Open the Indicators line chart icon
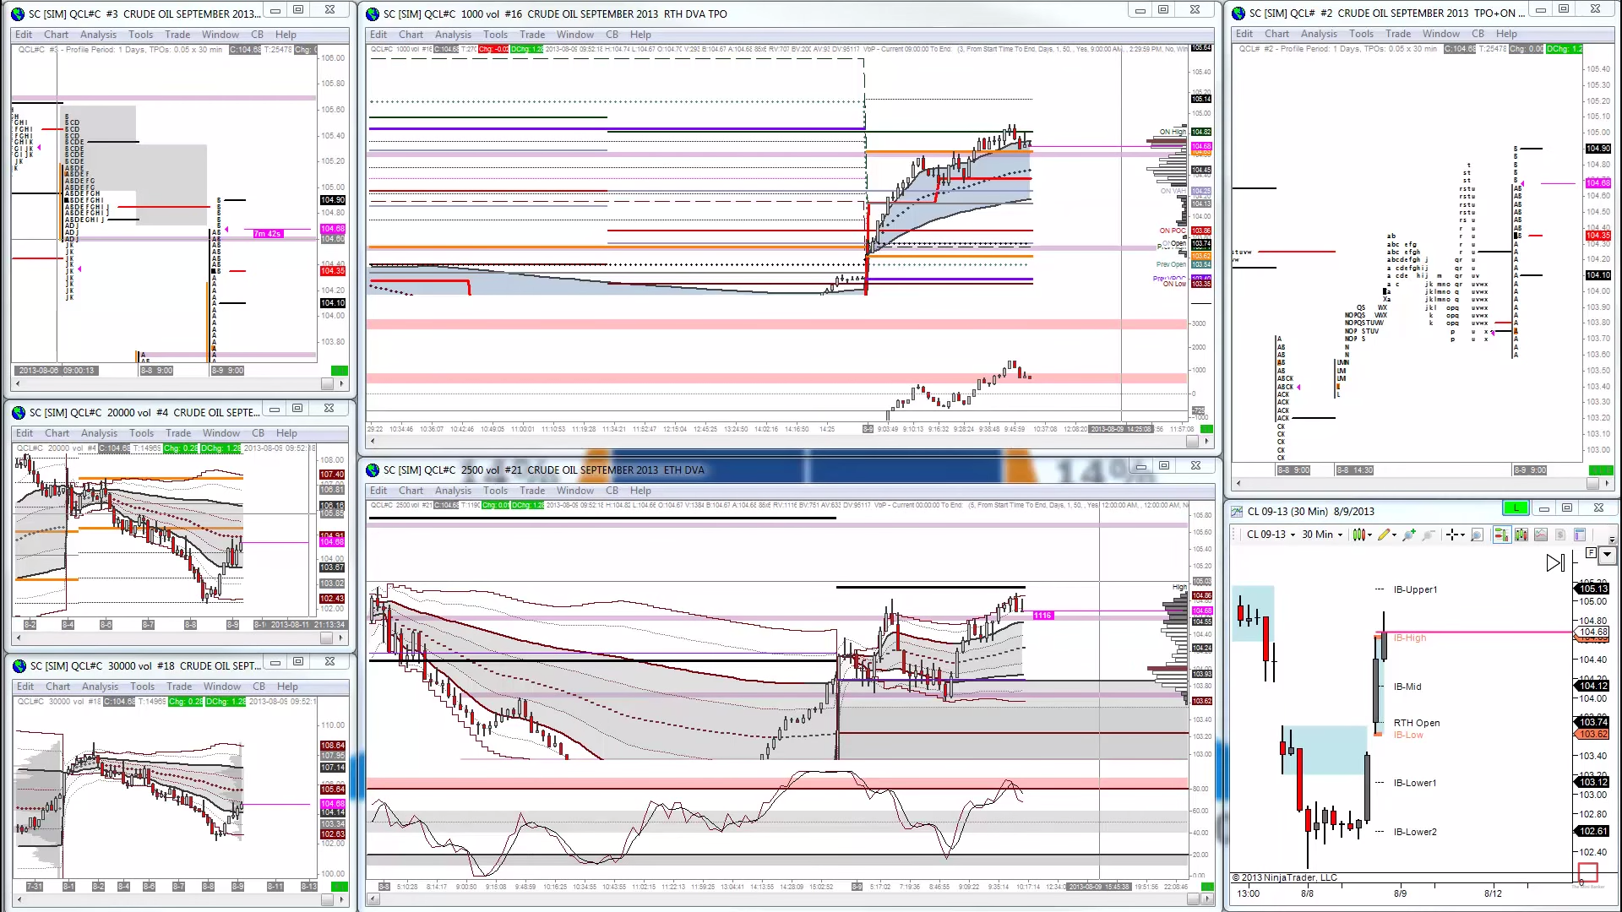This screenshot has width=1622, height=912. pyautogui.click(x=1541, y=535)
